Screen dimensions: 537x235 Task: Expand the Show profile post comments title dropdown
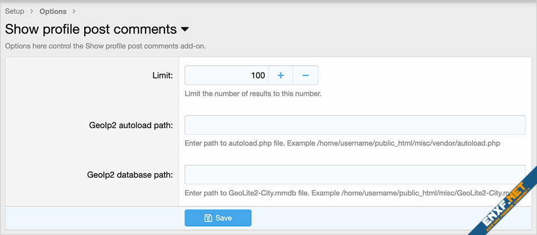point(185,29)
